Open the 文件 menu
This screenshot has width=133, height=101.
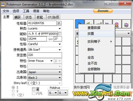point(6,11)
